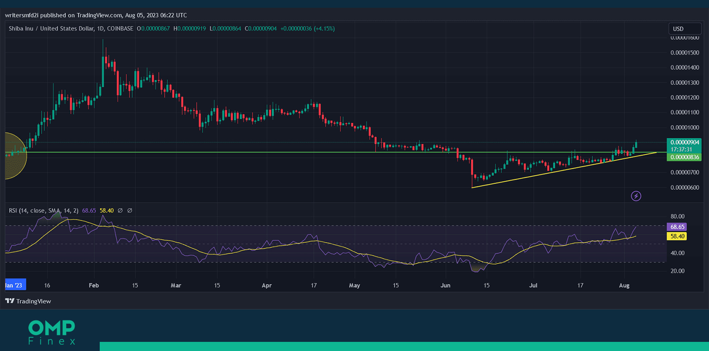Click the yellow RSI SMA label 58.40
The width and height of the screenshot is (709, 351).
click(x=677, y=236)
